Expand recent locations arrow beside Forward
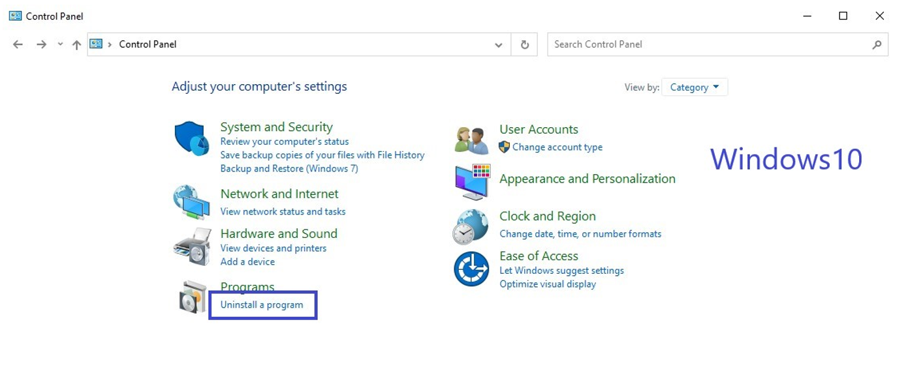 [x=60, y=44]
